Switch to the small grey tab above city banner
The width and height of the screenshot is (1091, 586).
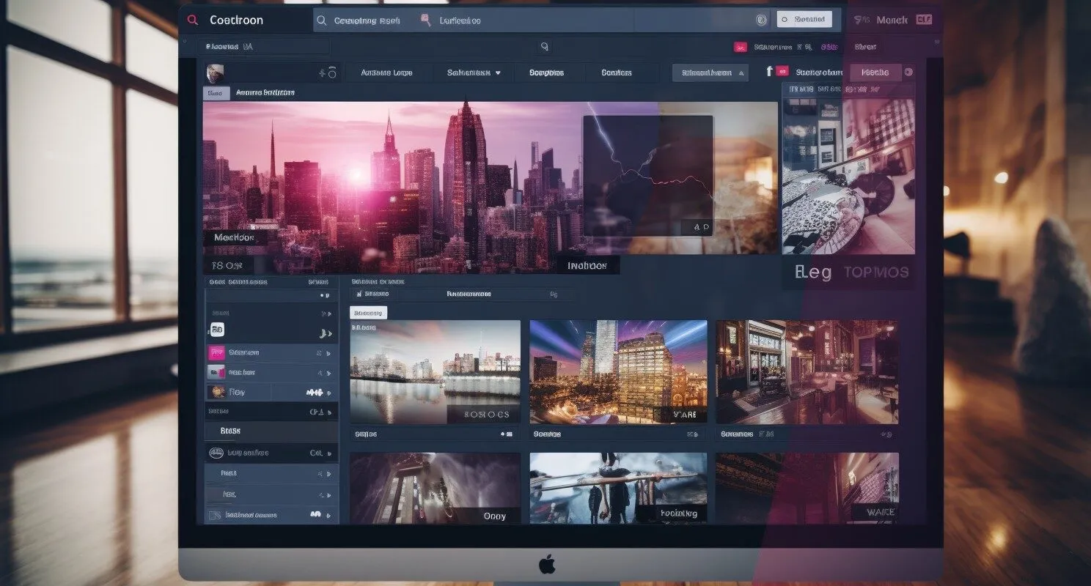coord(215,93)
